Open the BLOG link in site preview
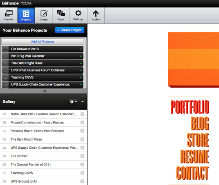Screen dimensions: 219x185 (200, 123)
